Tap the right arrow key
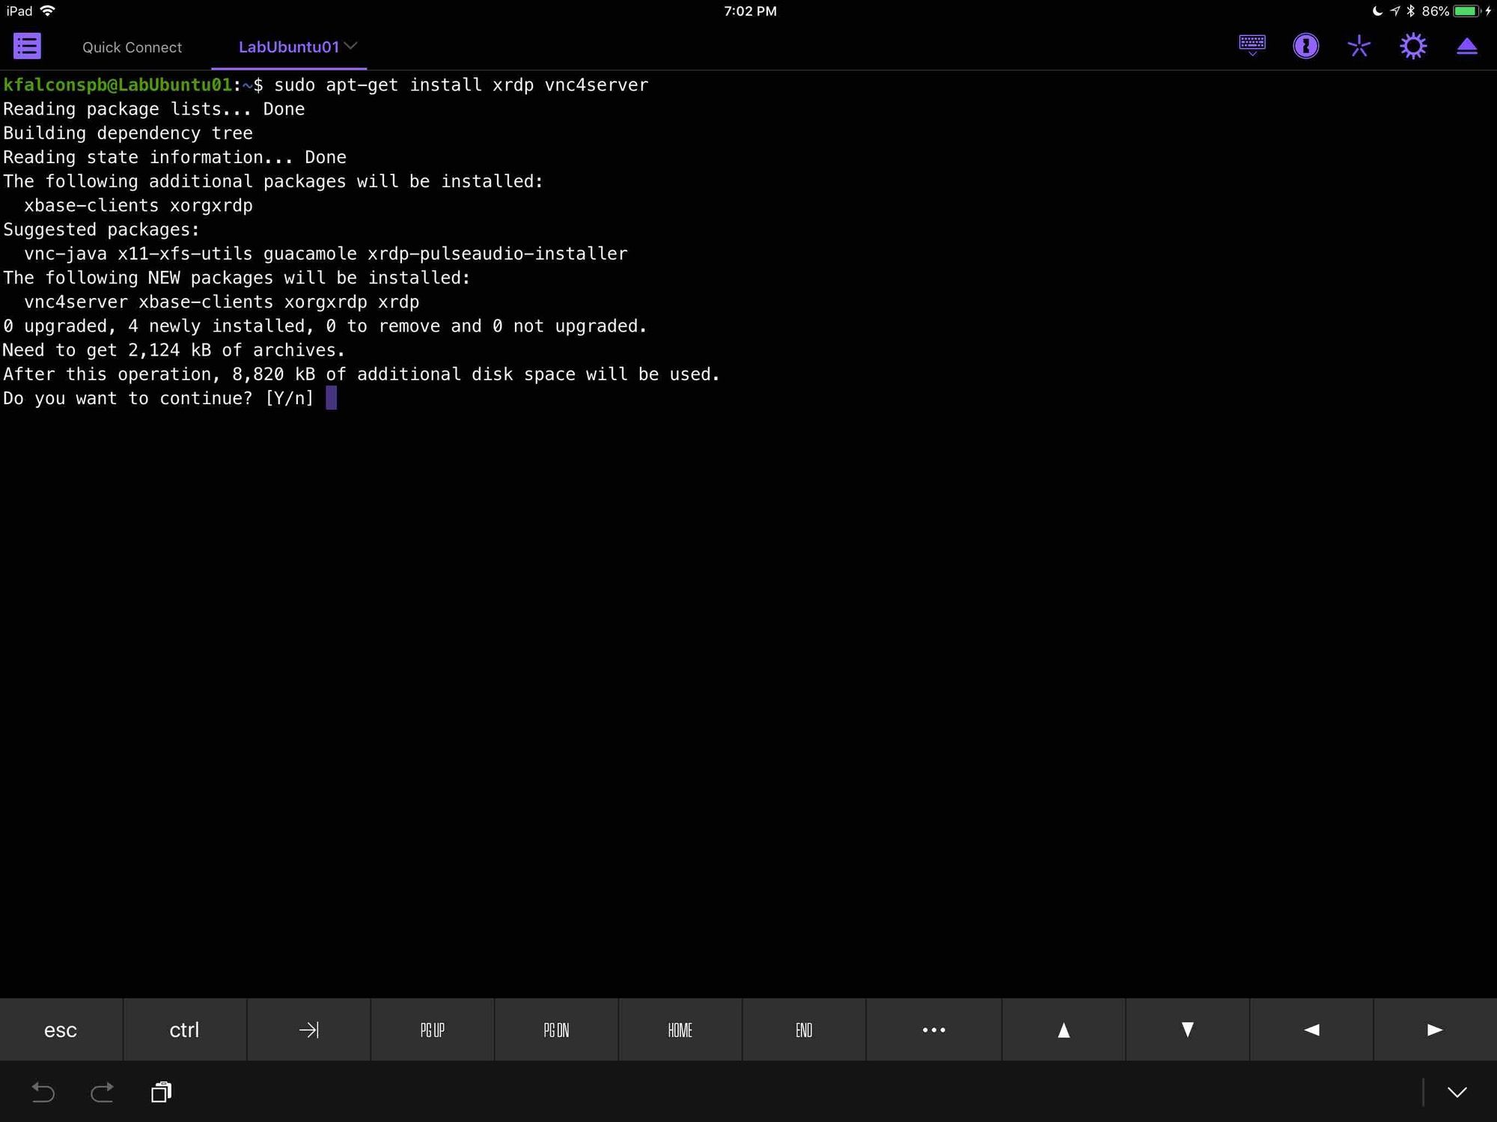1497x1122 pixels. pos(1436,1030)
